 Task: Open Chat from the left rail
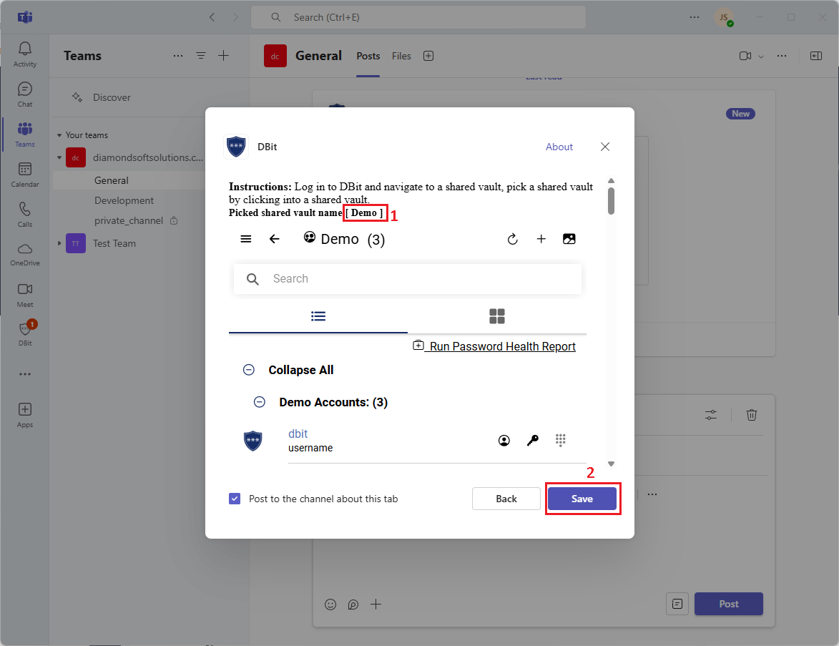24,94
